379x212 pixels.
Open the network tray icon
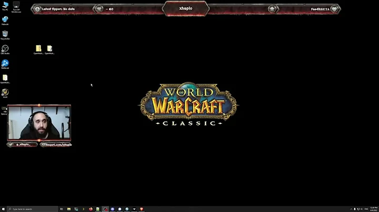[358, 209]
